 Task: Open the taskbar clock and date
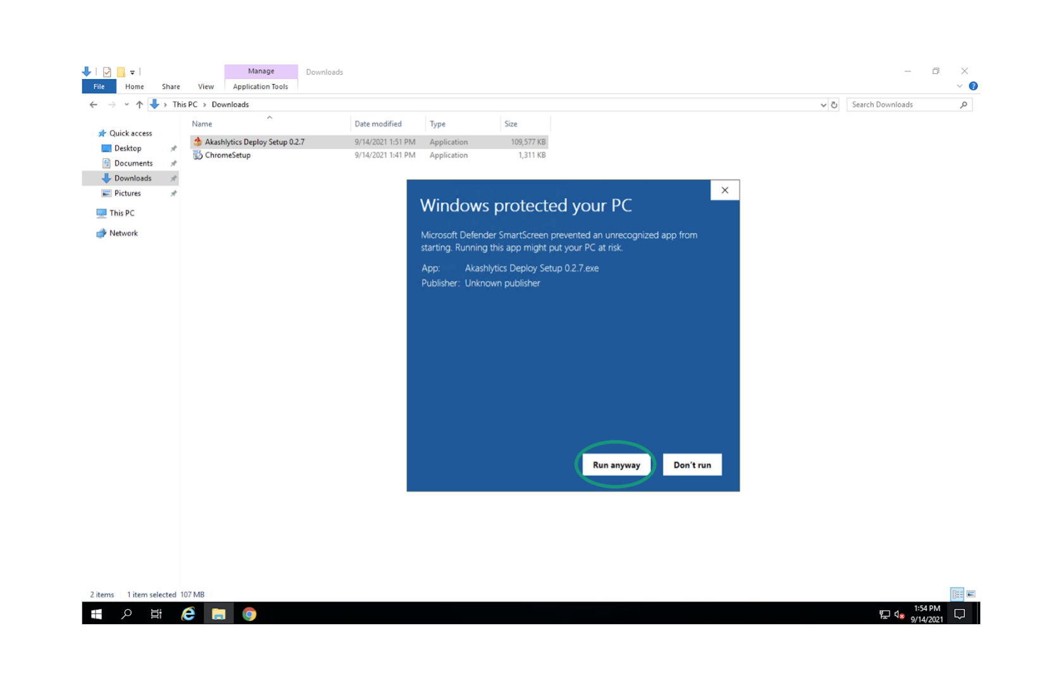coord(927,614)
